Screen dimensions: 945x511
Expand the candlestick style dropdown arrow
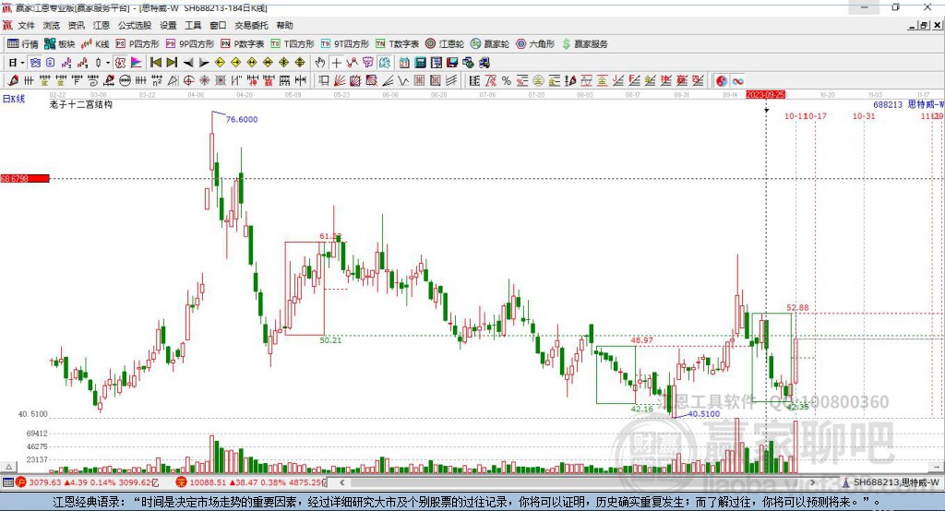tap(109, 62)
